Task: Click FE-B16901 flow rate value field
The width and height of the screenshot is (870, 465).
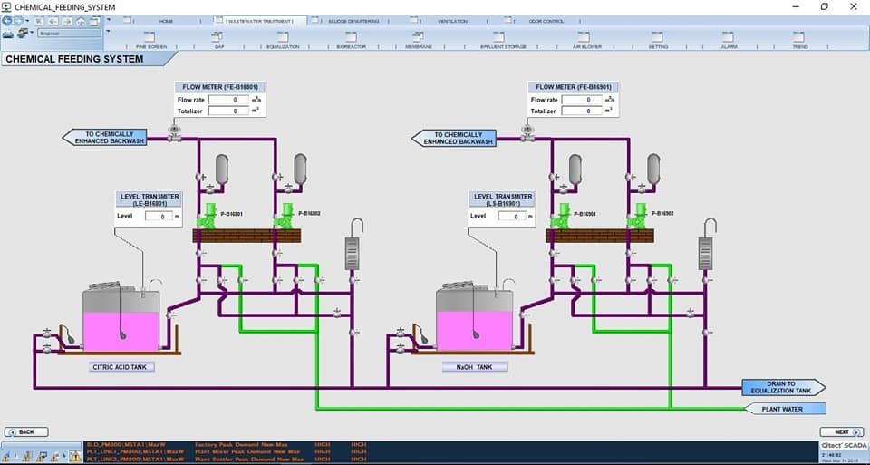Action: [x=582, y=100]
